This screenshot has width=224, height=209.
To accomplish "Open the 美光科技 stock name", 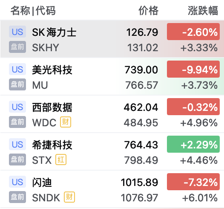I will (52, 70).
